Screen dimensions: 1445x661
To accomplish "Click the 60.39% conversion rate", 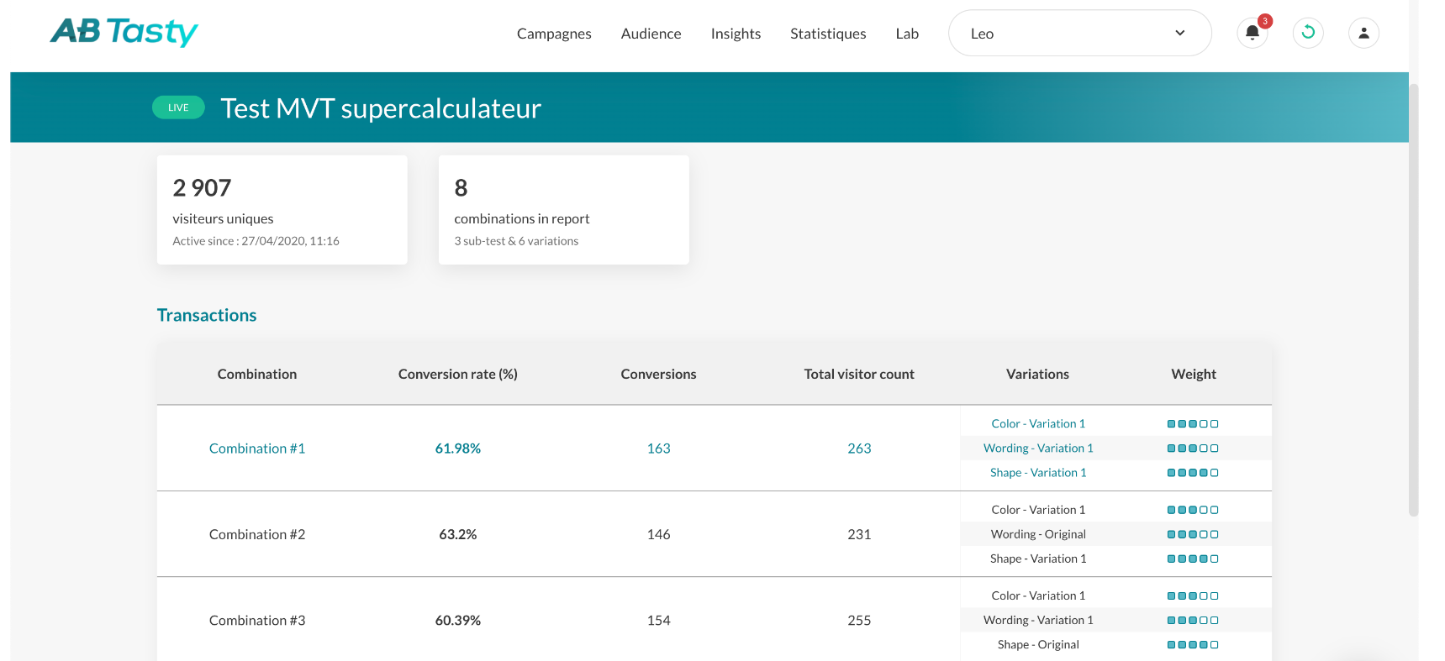I will (x=458, y=621).
